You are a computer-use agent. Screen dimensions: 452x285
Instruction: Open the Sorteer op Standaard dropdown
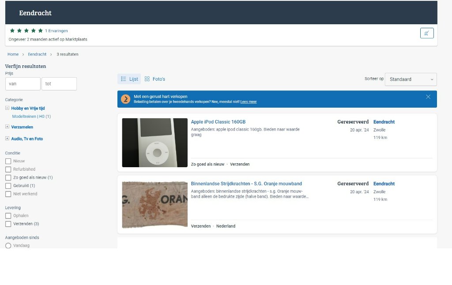click(411, 79)
